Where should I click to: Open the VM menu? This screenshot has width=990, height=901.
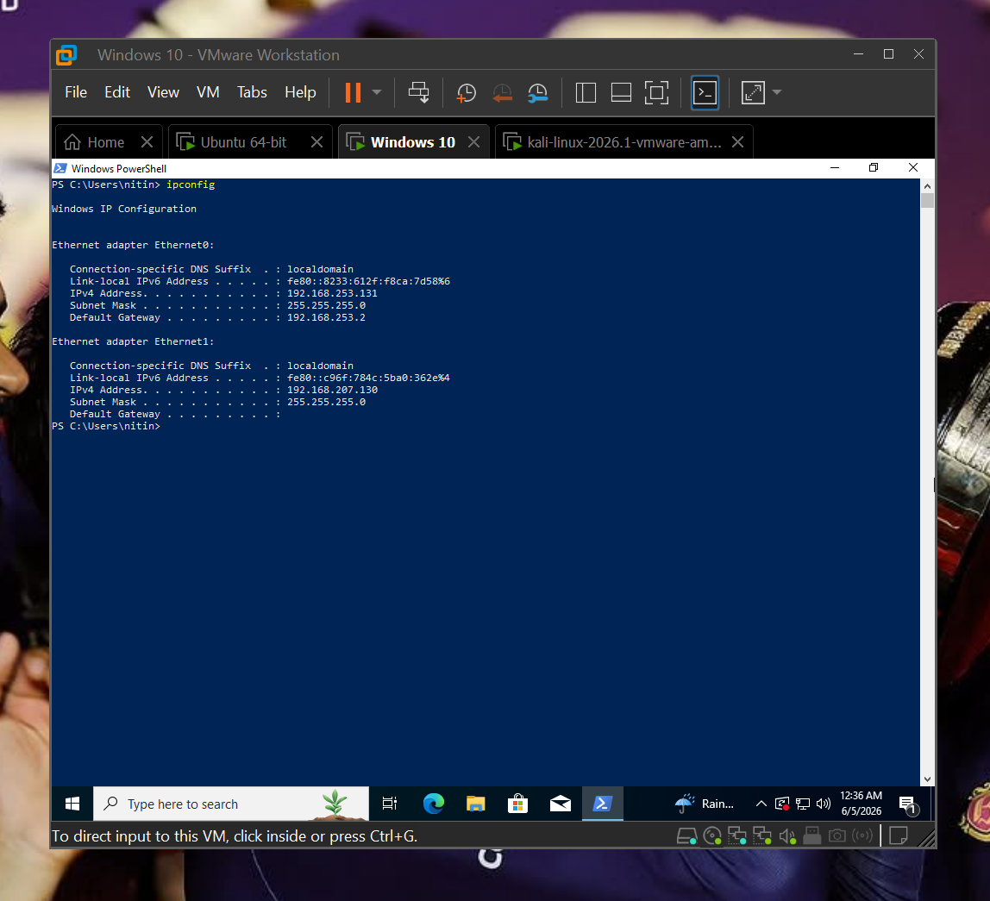208,92
